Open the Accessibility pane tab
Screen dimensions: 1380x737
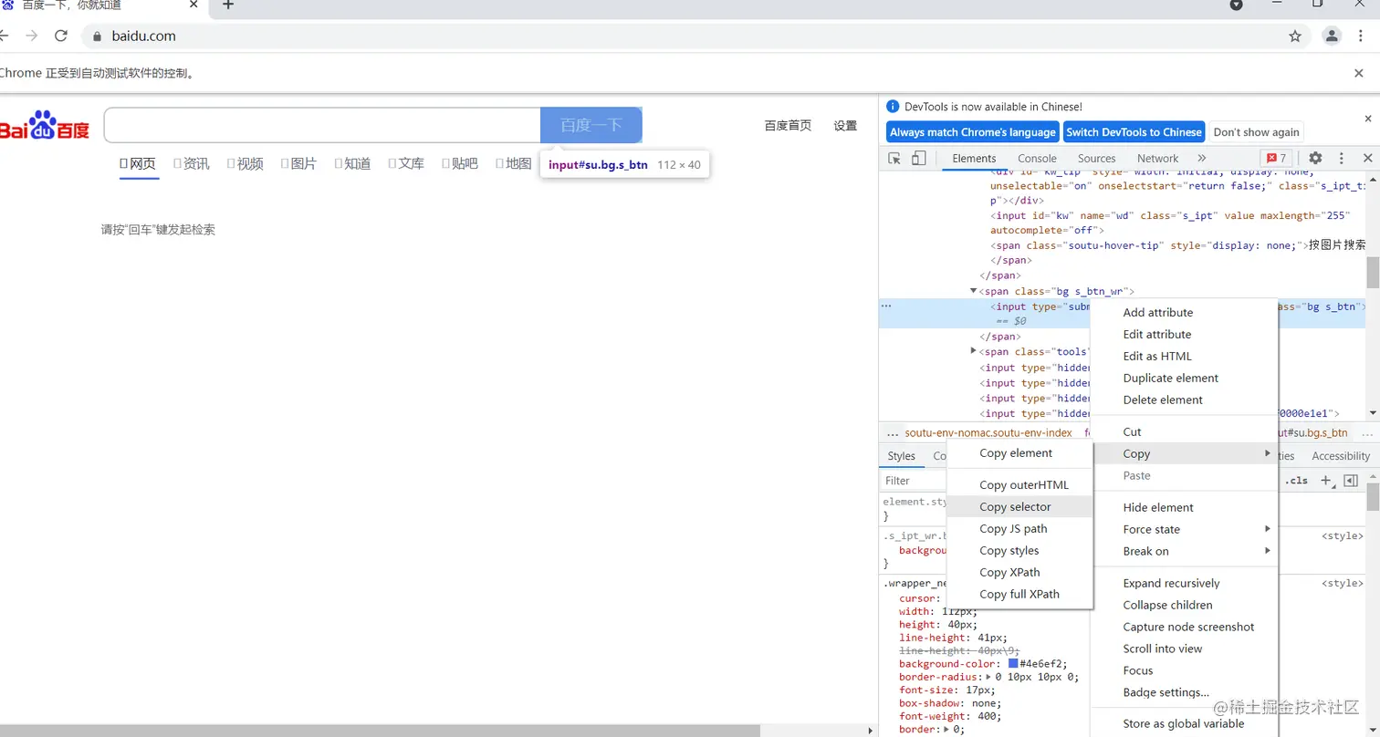(x=1341, y=456)
